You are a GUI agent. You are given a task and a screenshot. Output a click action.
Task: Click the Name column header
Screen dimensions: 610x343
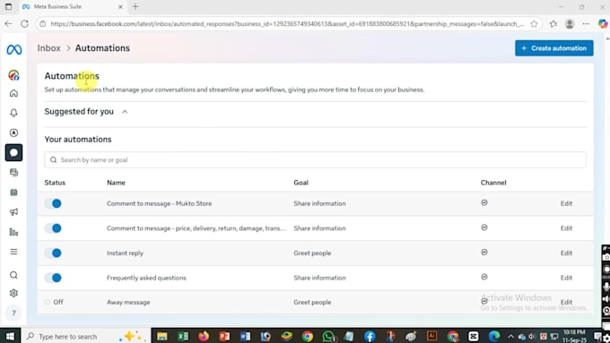pos(116,183)
